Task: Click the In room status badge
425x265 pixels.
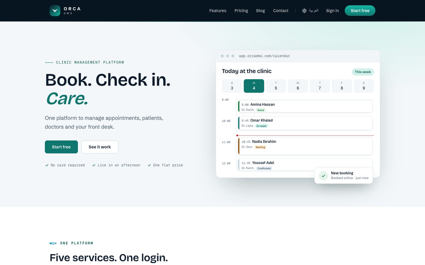Action: tap(262, 126)
